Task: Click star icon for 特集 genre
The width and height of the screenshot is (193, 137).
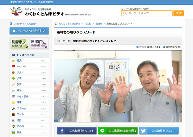Action: click(x=13, y=61)
